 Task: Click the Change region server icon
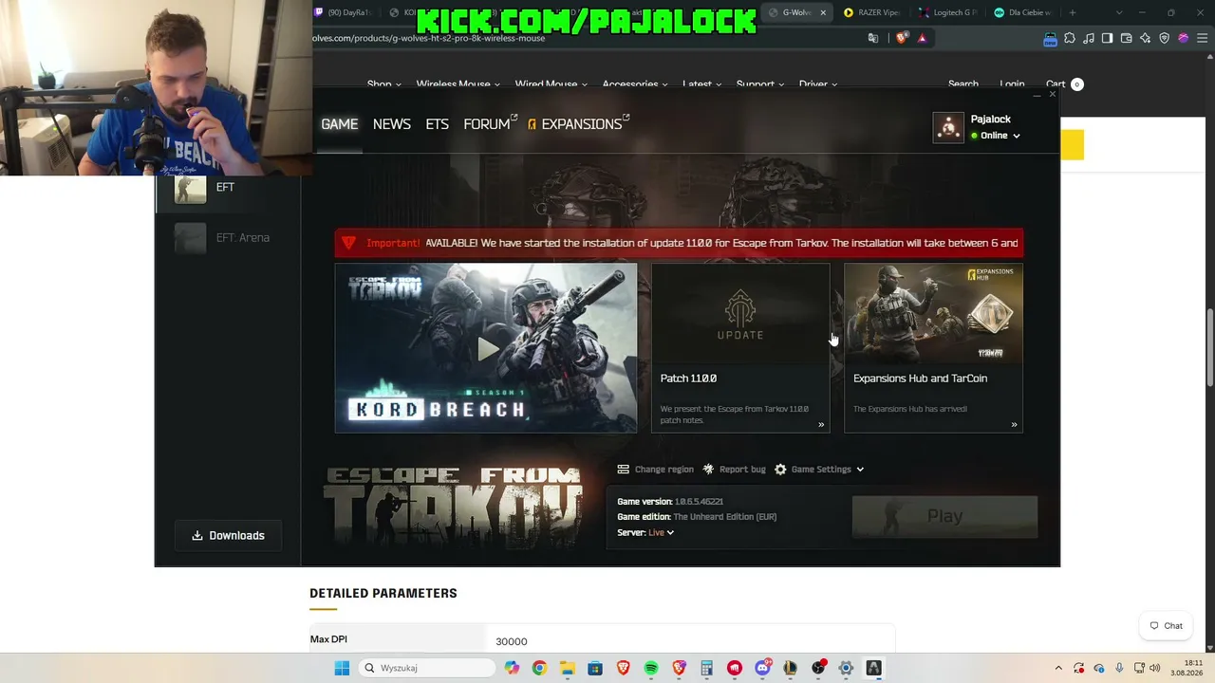point(623,470)
